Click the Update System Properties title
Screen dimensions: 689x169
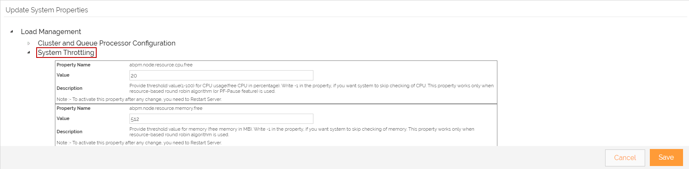(x=47, y=10)
